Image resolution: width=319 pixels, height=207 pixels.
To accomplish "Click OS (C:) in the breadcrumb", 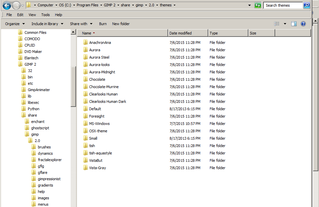I will coord(65,5).
